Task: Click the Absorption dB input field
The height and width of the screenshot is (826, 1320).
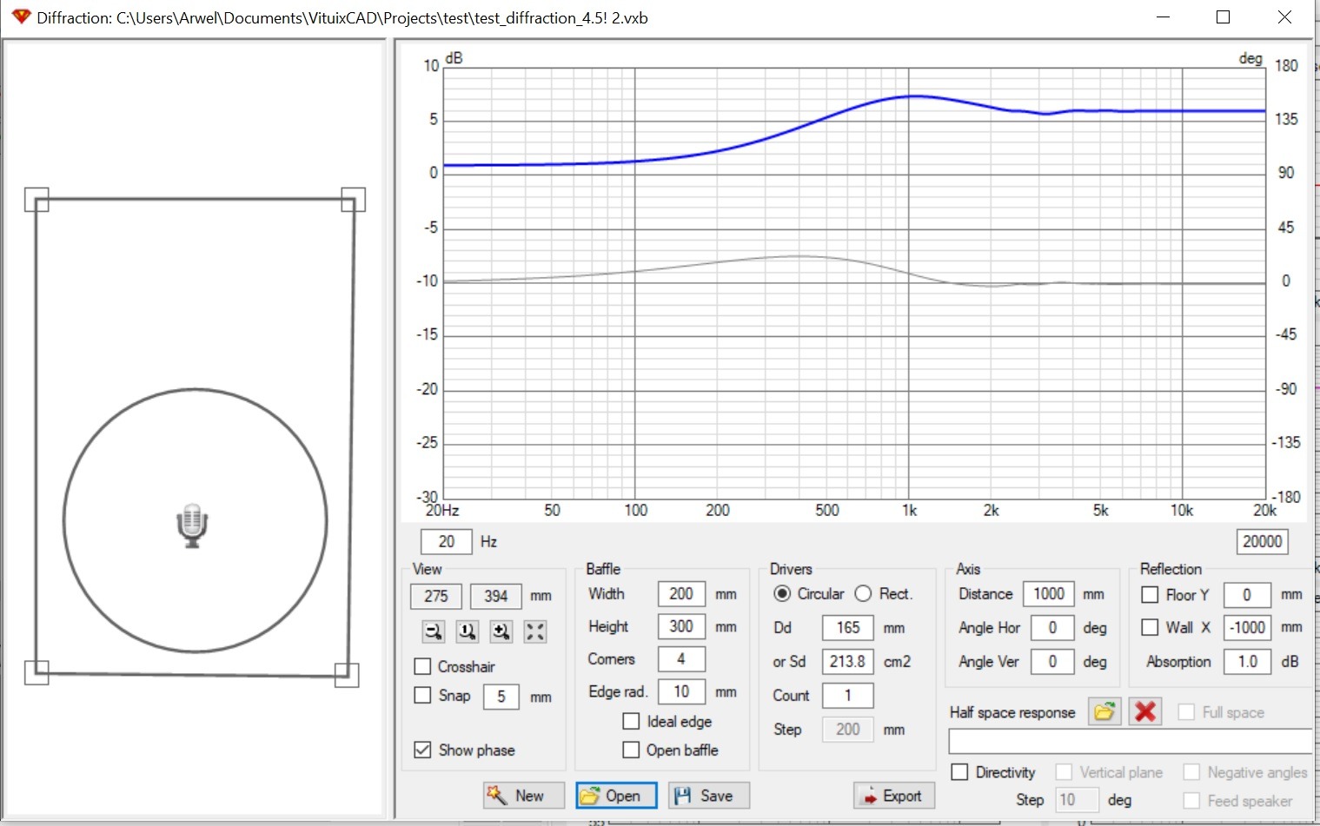Action: pyautogui.click(x=1247, y=661)
